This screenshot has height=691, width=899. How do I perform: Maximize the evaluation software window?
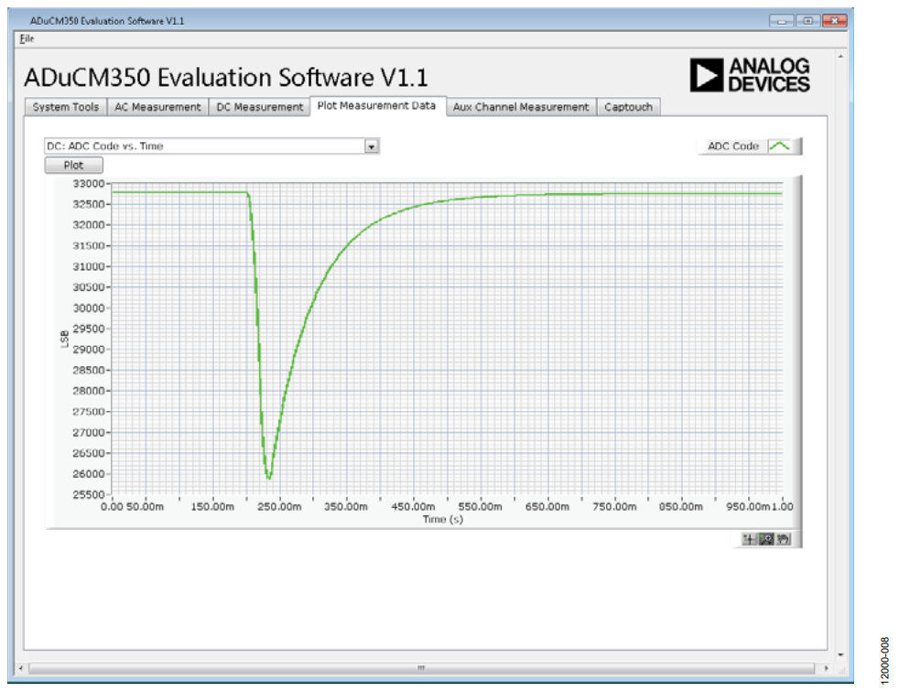pyautogui.click(x=807, y=21)
